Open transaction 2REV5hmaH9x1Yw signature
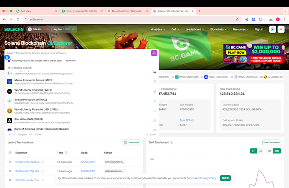Screen dimensions: 289x188 [28, 180]
